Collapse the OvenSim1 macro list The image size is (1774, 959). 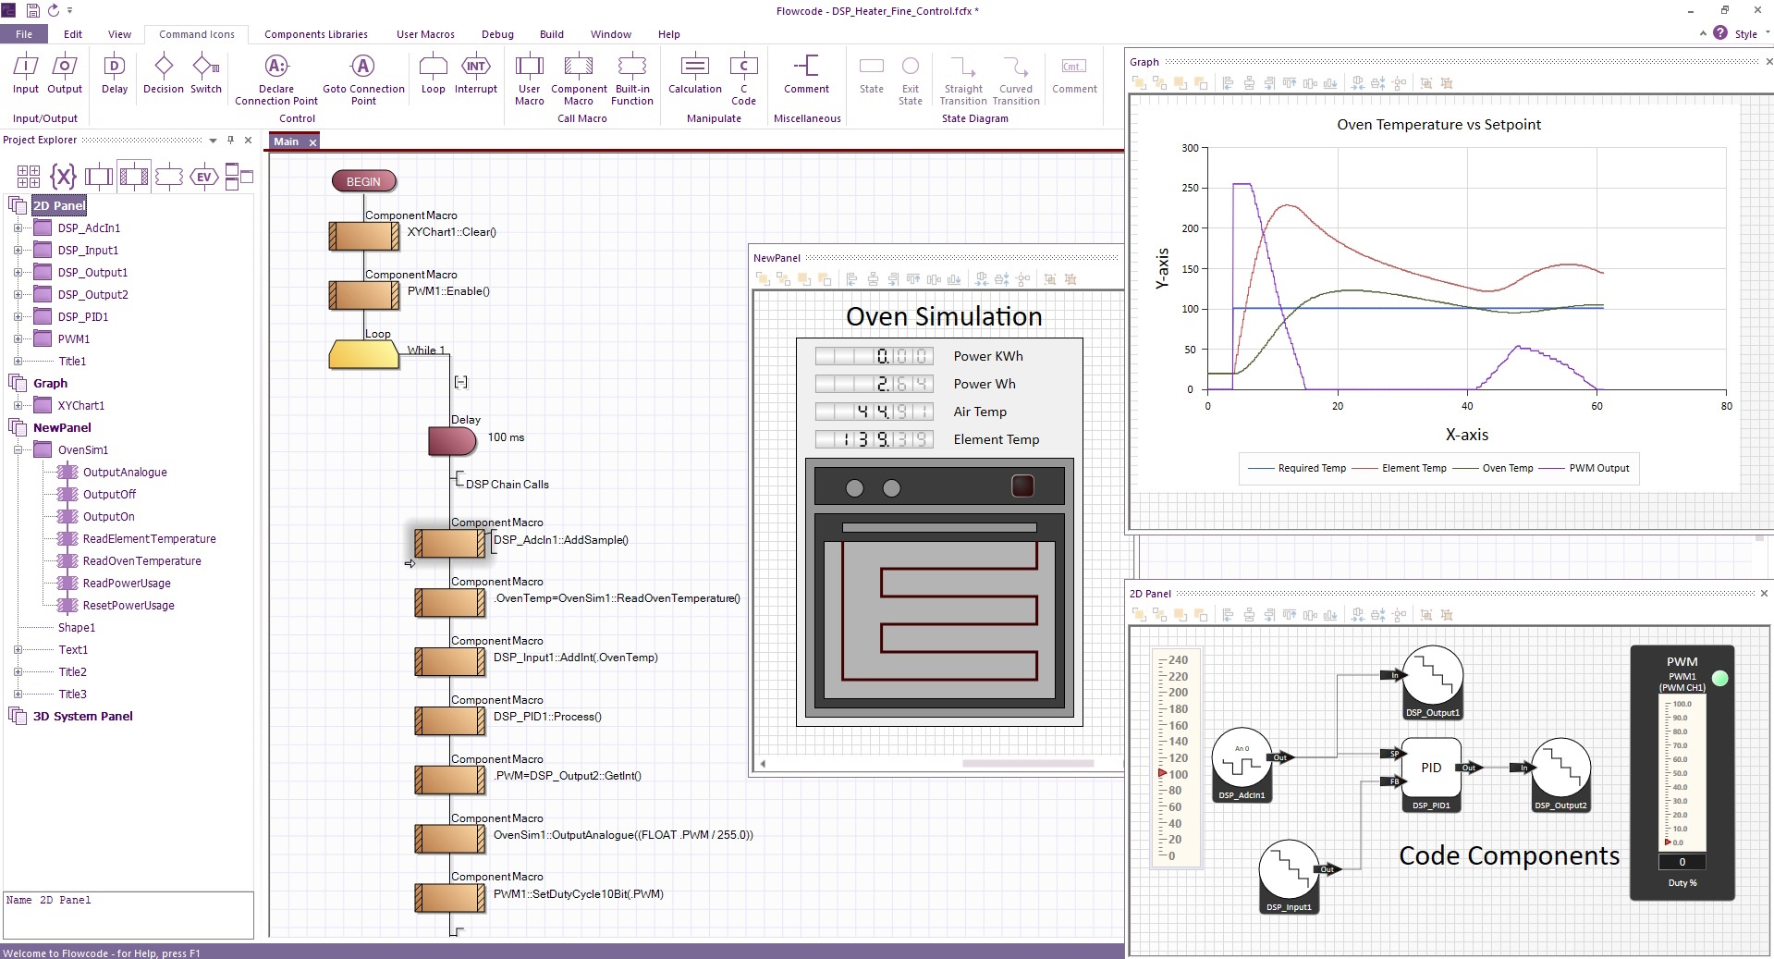[x=18, y=449]
